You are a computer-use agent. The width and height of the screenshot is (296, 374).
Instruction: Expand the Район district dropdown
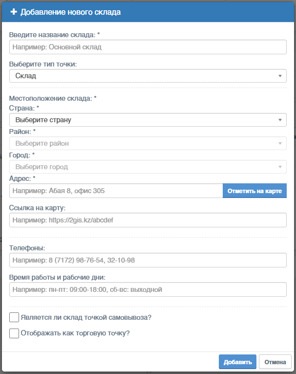click(148, 143)
